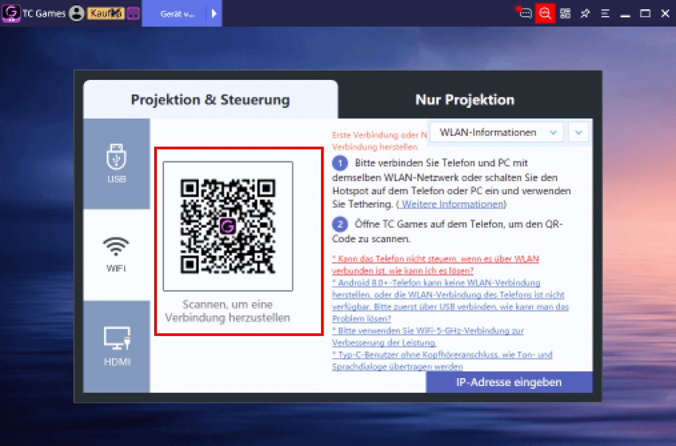This screenshot has width=676, height=446.
Task: Open the Android 8.0+-Telefon help link
Action: pos(450,301)
